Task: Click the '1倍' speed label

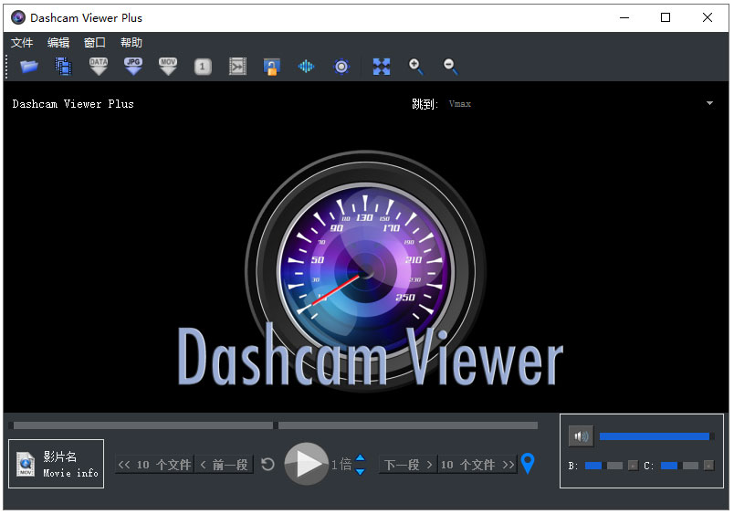Action: (x=341, y=465)
